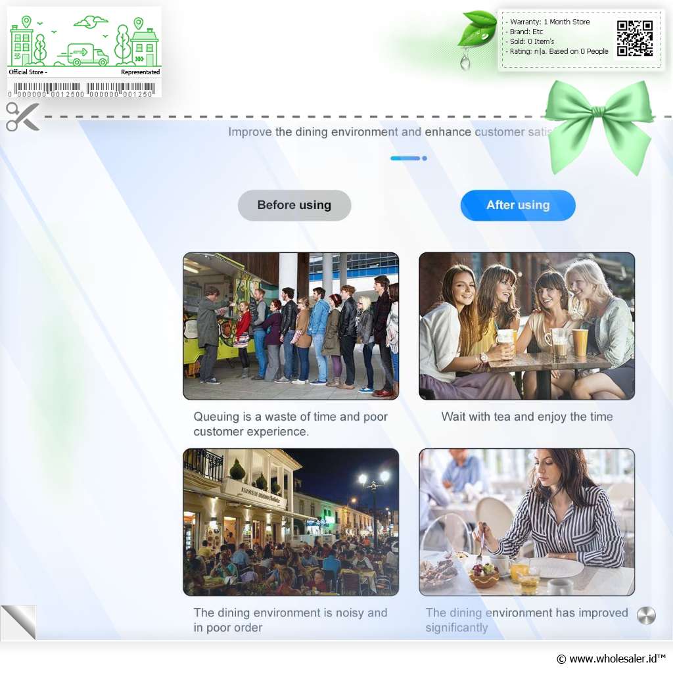Screen dimensions: 673x673
Task: Open the woman in striped shirt photo
Action: 526,522
